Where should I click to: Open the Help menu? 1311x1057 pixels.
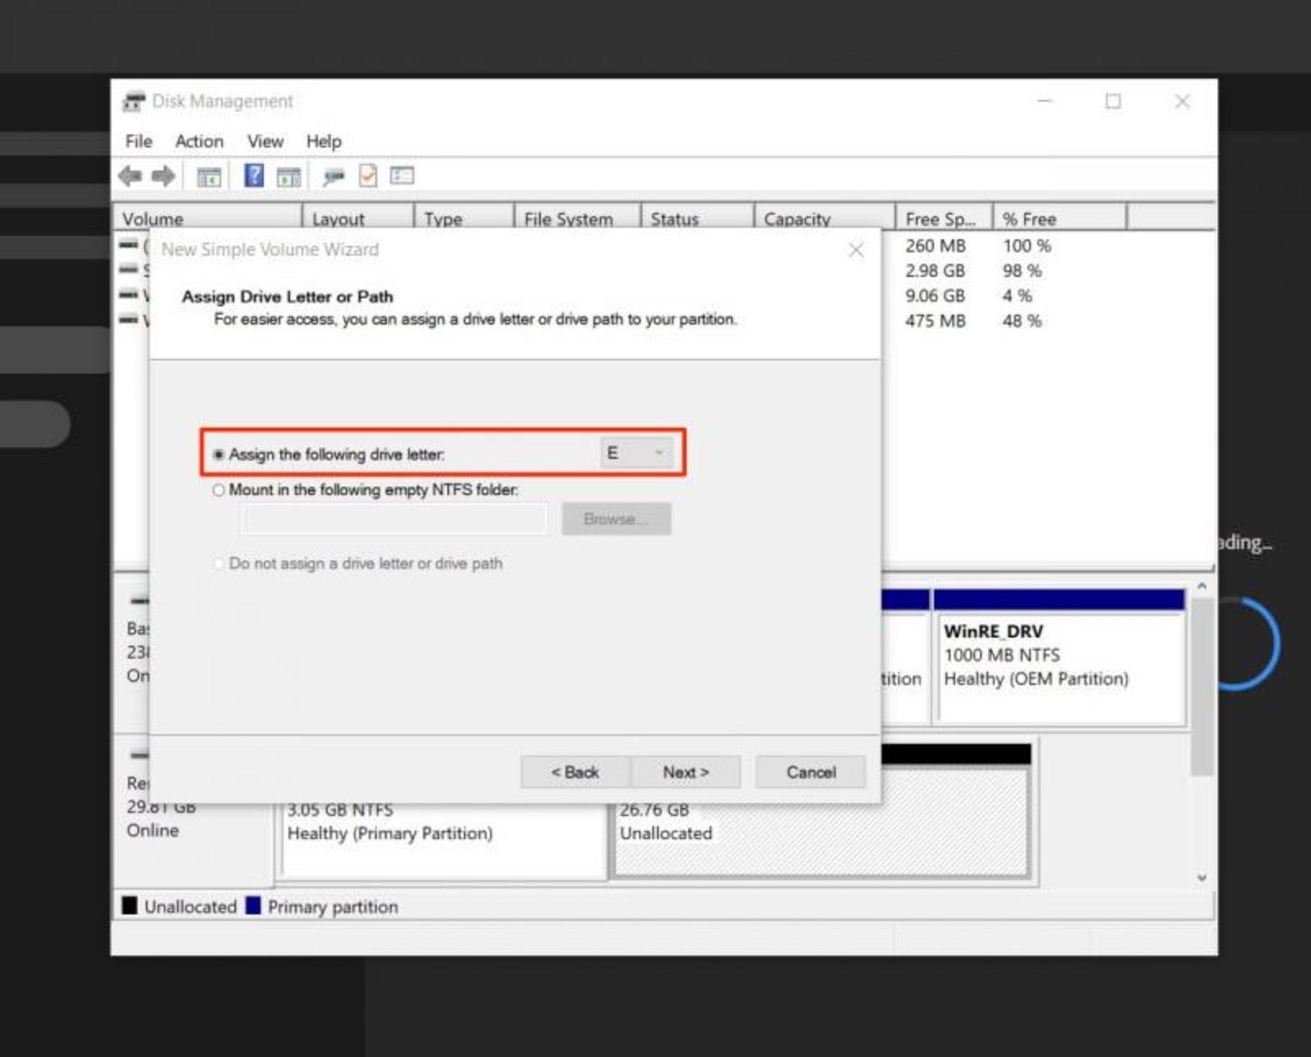coord(324,141)
